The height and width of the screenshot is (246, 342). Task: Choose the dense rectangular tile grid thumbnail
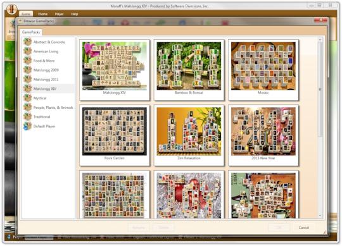[x=115, y=195]
